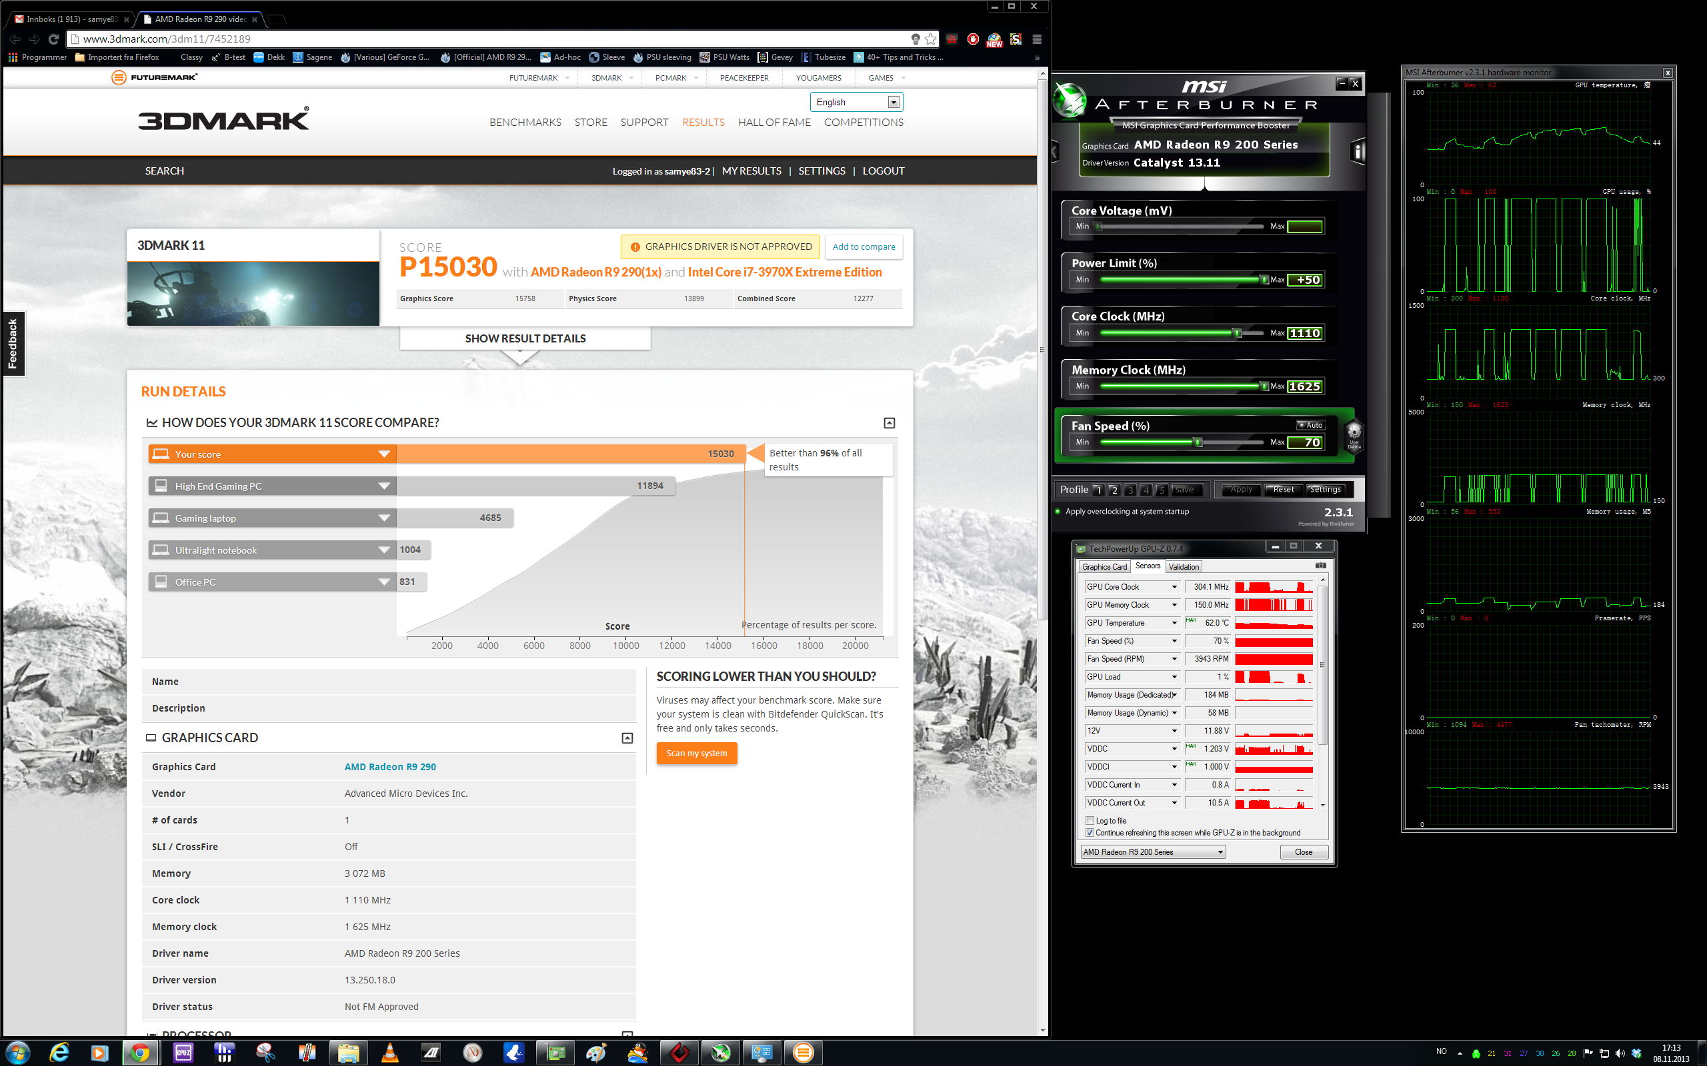The height and width of the screenshot is (1066, 1707).
Task: Collapse the Graphics Card section
Action: point(627,738)
